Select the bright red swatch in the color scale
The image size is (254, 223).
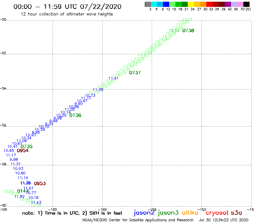209,4
